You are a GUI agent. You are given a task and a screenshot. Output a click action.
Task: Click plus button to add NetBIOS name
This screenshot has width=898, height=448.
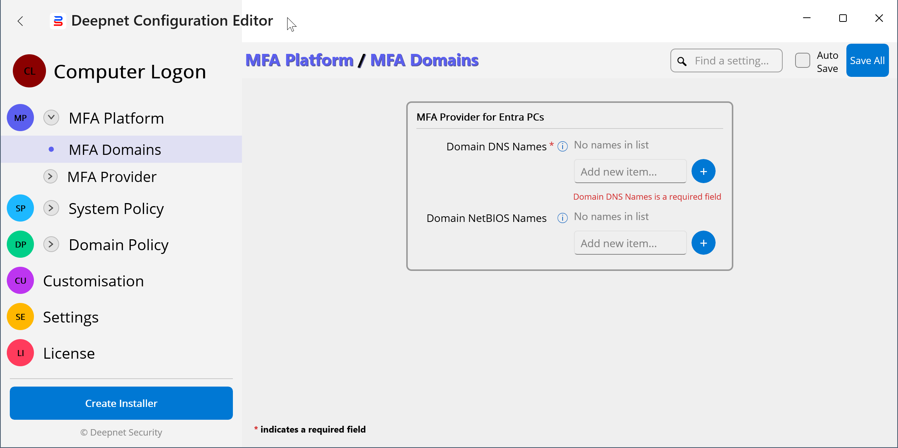click(x=703, y=243)
